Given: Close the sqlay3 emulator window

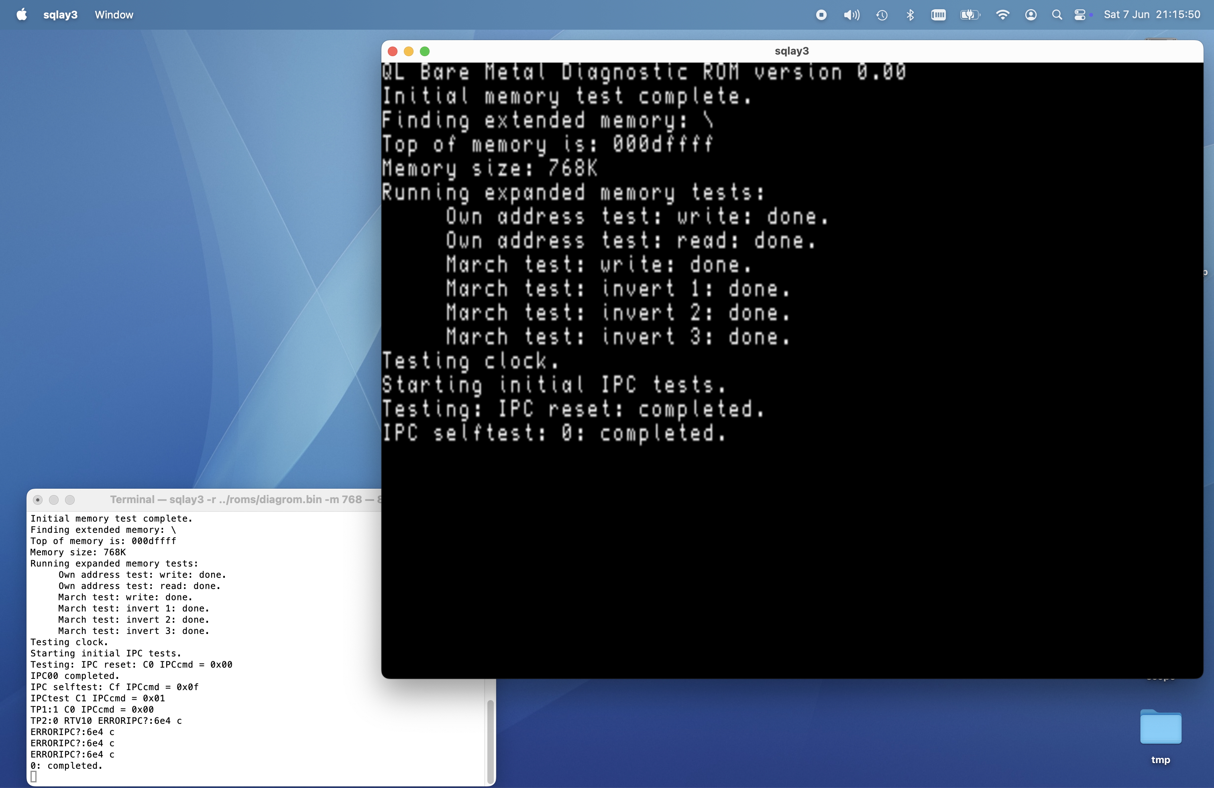Looking at the screenshot, I should pos(392,51).
